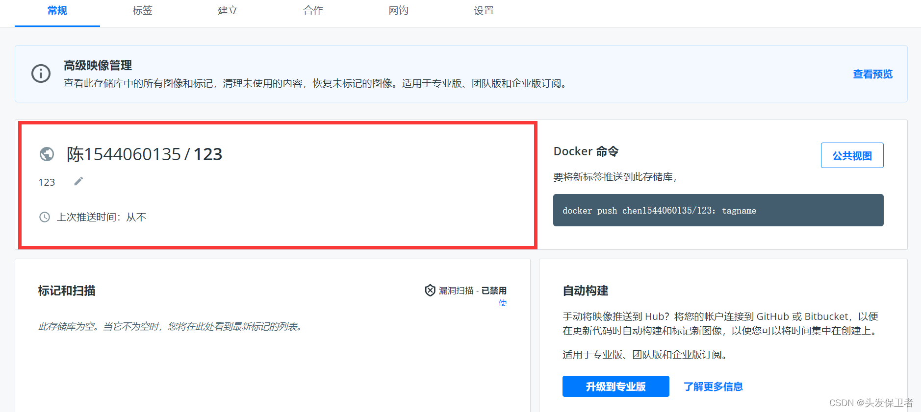Open the 标签 tab
The height and width of the screenshot is (412, 921).
143,11
